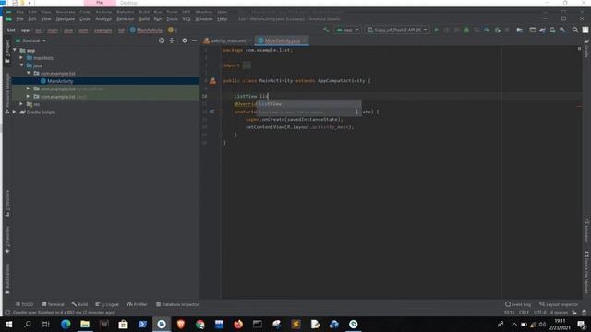Click the Profile app icon in toolbar
The image size is (591, 332).
click(487, 30)
